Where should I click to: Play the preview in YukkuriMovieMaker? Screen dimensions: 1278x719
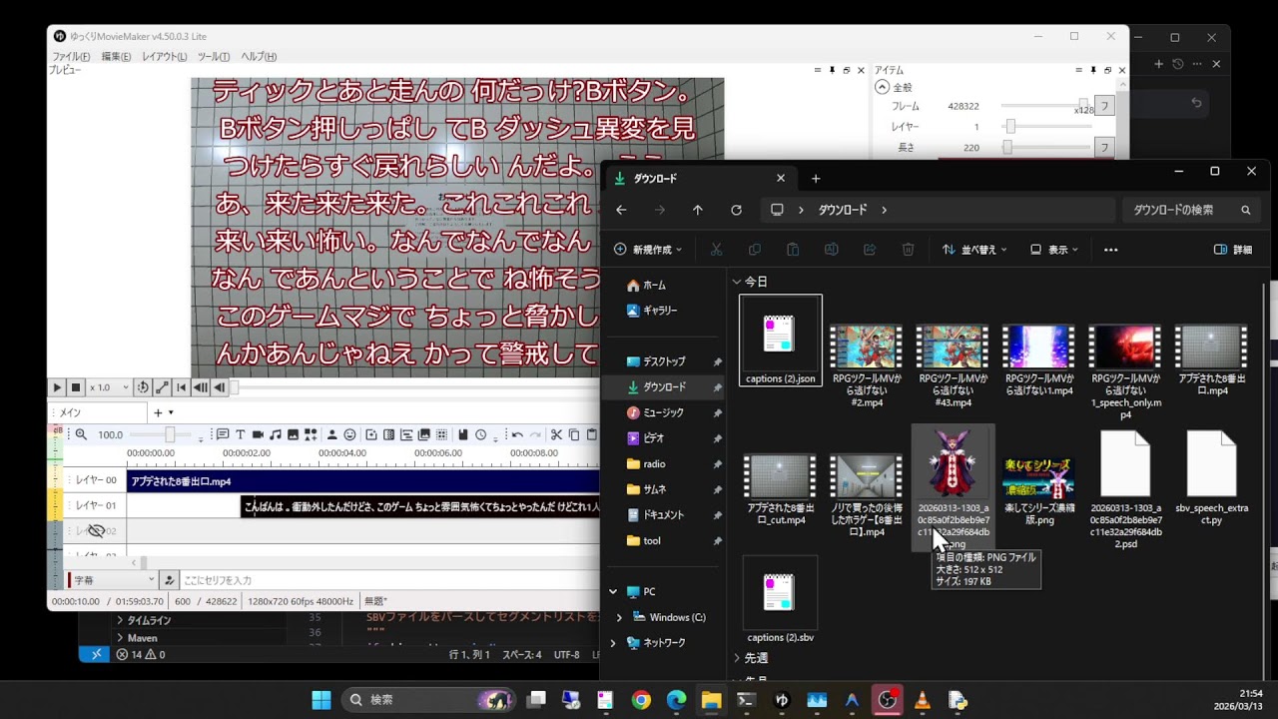57,387
